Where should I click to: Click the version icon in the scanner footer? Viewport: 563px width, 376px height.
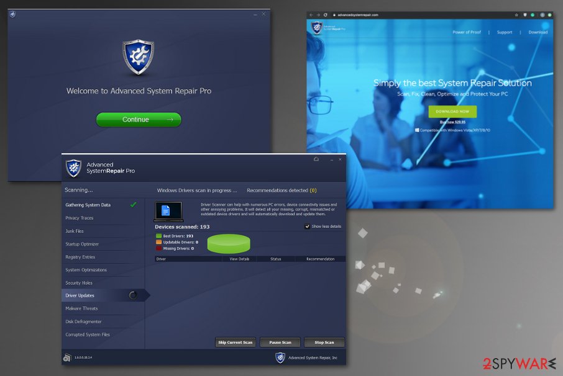coord(67,357)
